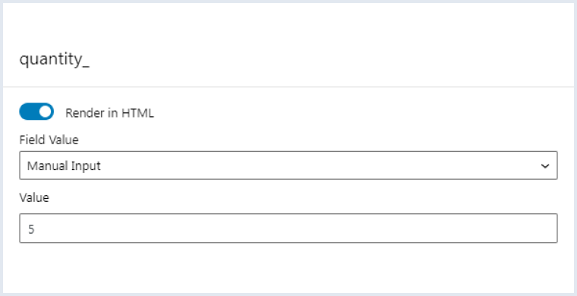Click the "quantity_" panel heading

pos(55,59)
